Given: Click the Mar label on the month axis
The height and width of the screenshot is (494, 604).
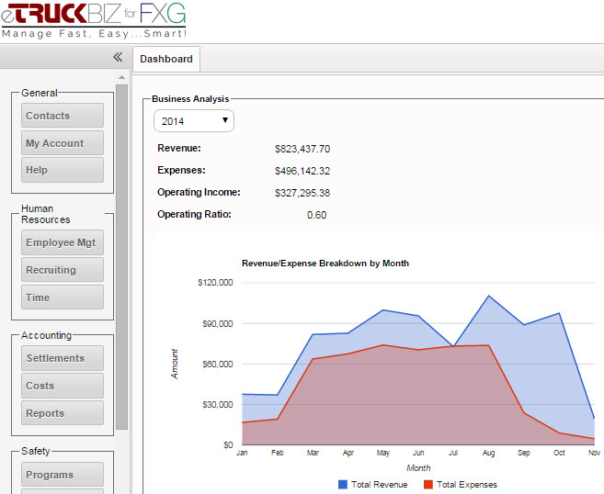Looking at the screenshot, I should click(x=313, y=453).
